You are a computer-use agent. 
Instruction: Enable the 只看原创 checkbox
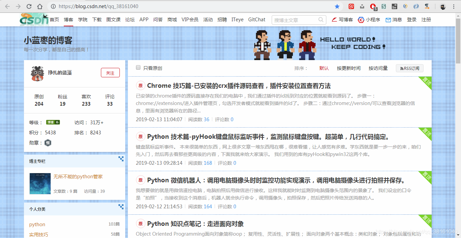(138, 67)
